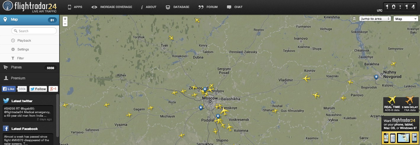Screen dimensions: 420x145
Task: Open the Apps menu item
Action: 75,7
